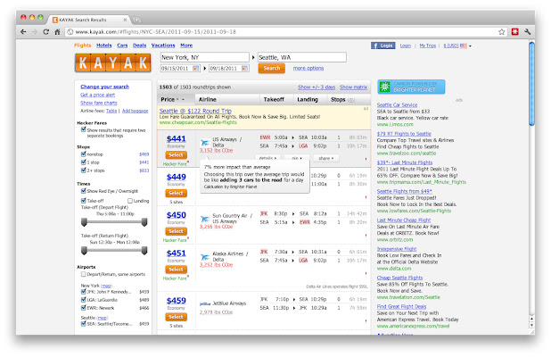551x357 pixels.
Task: Sort results by Stops column
Action: pyautogui.click(x=338, y=100)
